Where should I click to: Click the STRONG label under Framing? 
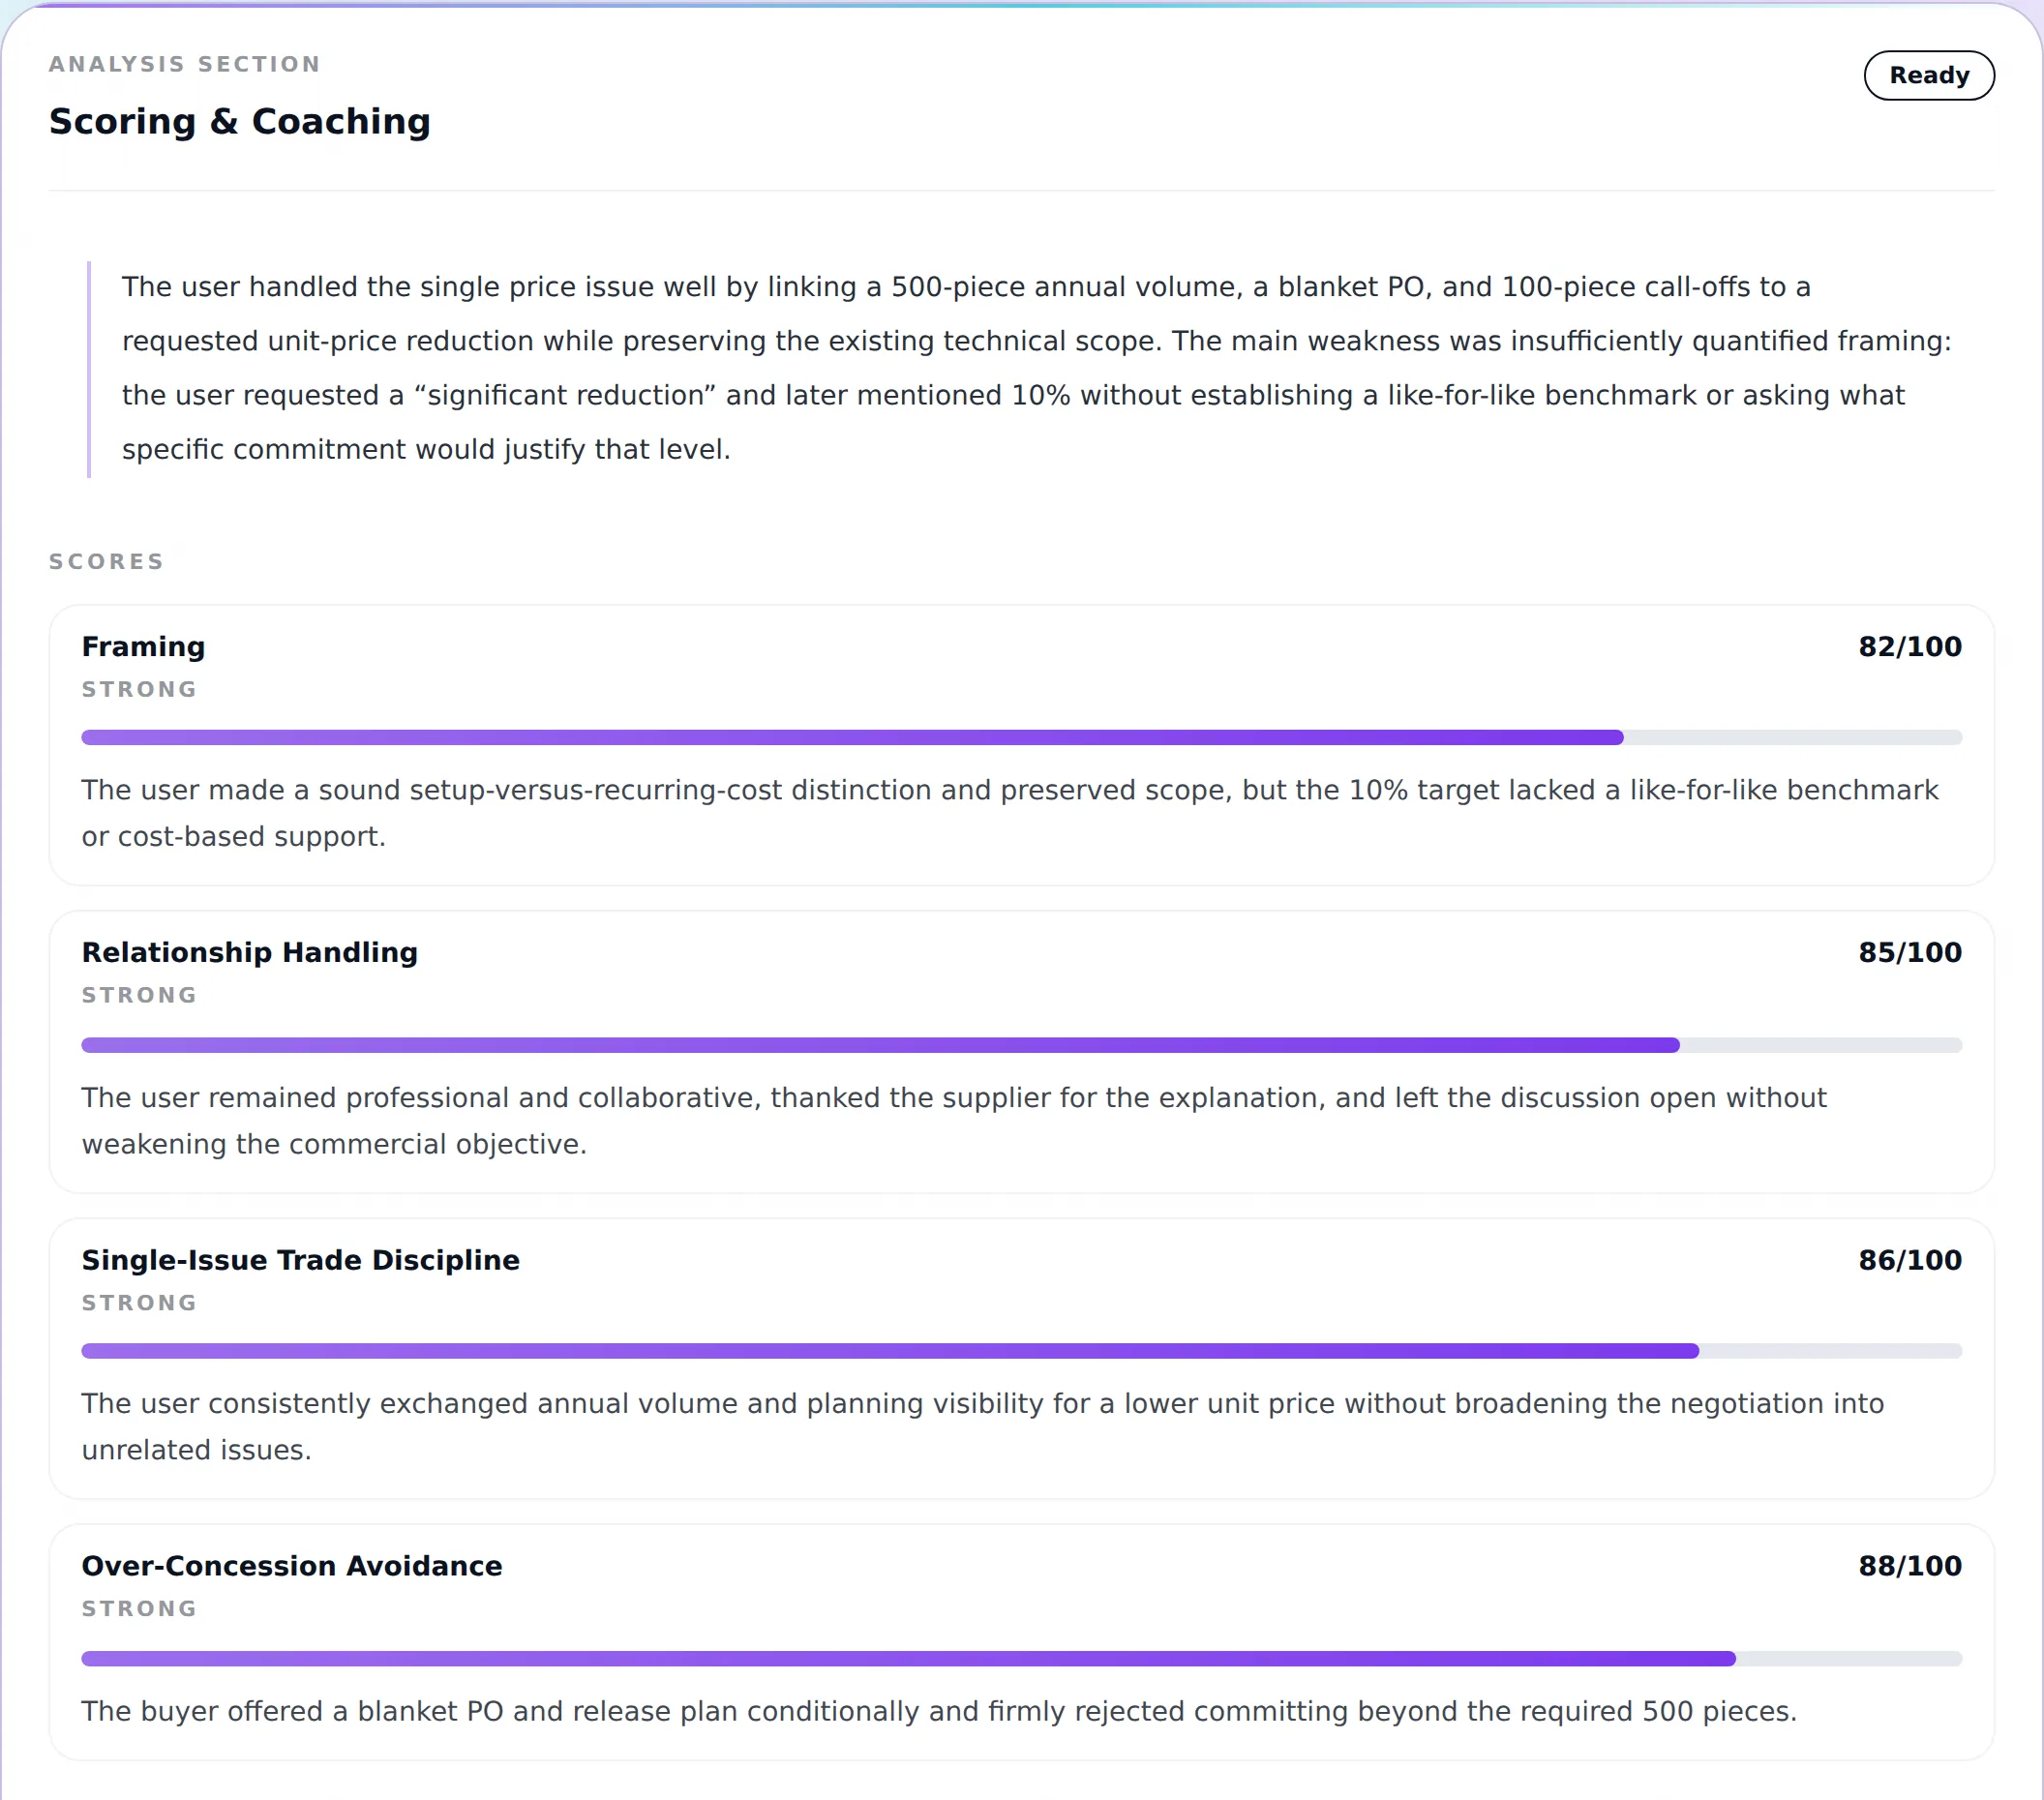[139, 689]
